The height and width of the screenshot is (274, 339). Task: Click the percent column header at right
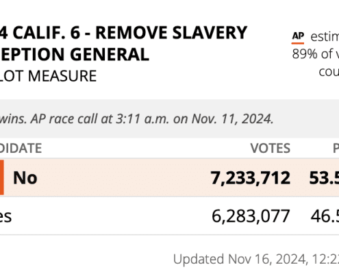[336, 148]
